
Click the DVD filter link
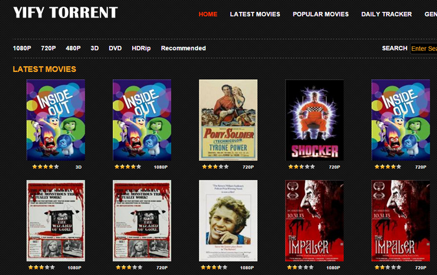[115, 48]
